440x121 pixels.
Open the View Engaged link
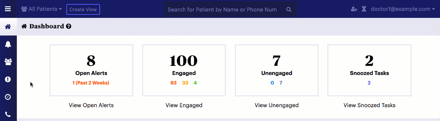184,105
